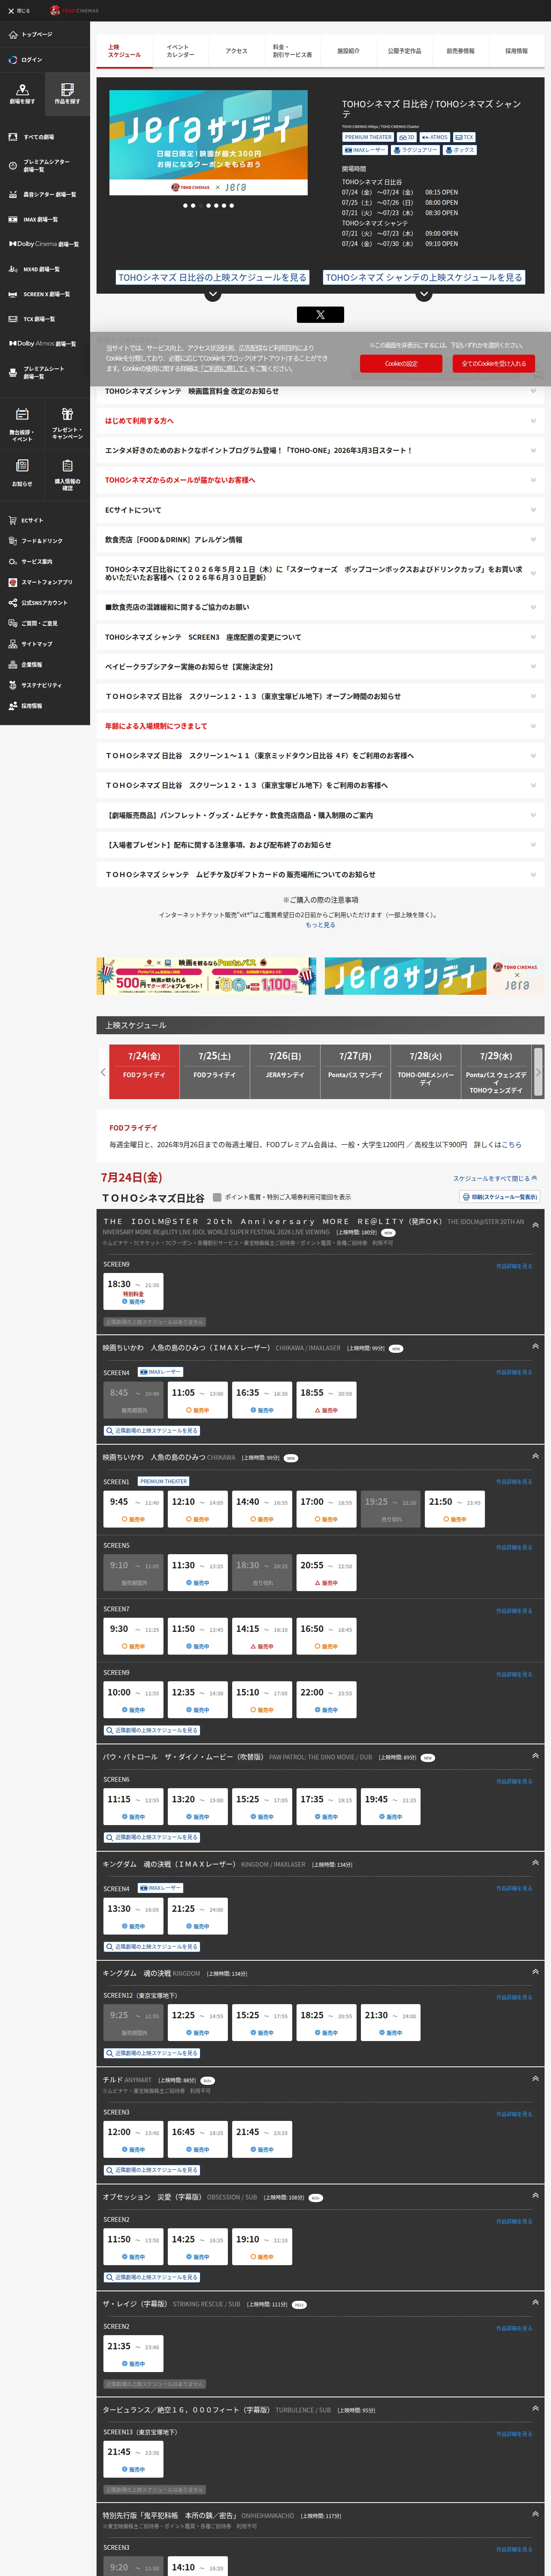
Task: Collapse the THE IDOLM@STER 20th Anniversary movie section
Action: tap(536, 1225)
